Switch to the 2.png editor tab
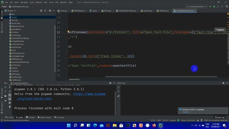The width and height of the screenshot is (229, 129). point(94,11)
